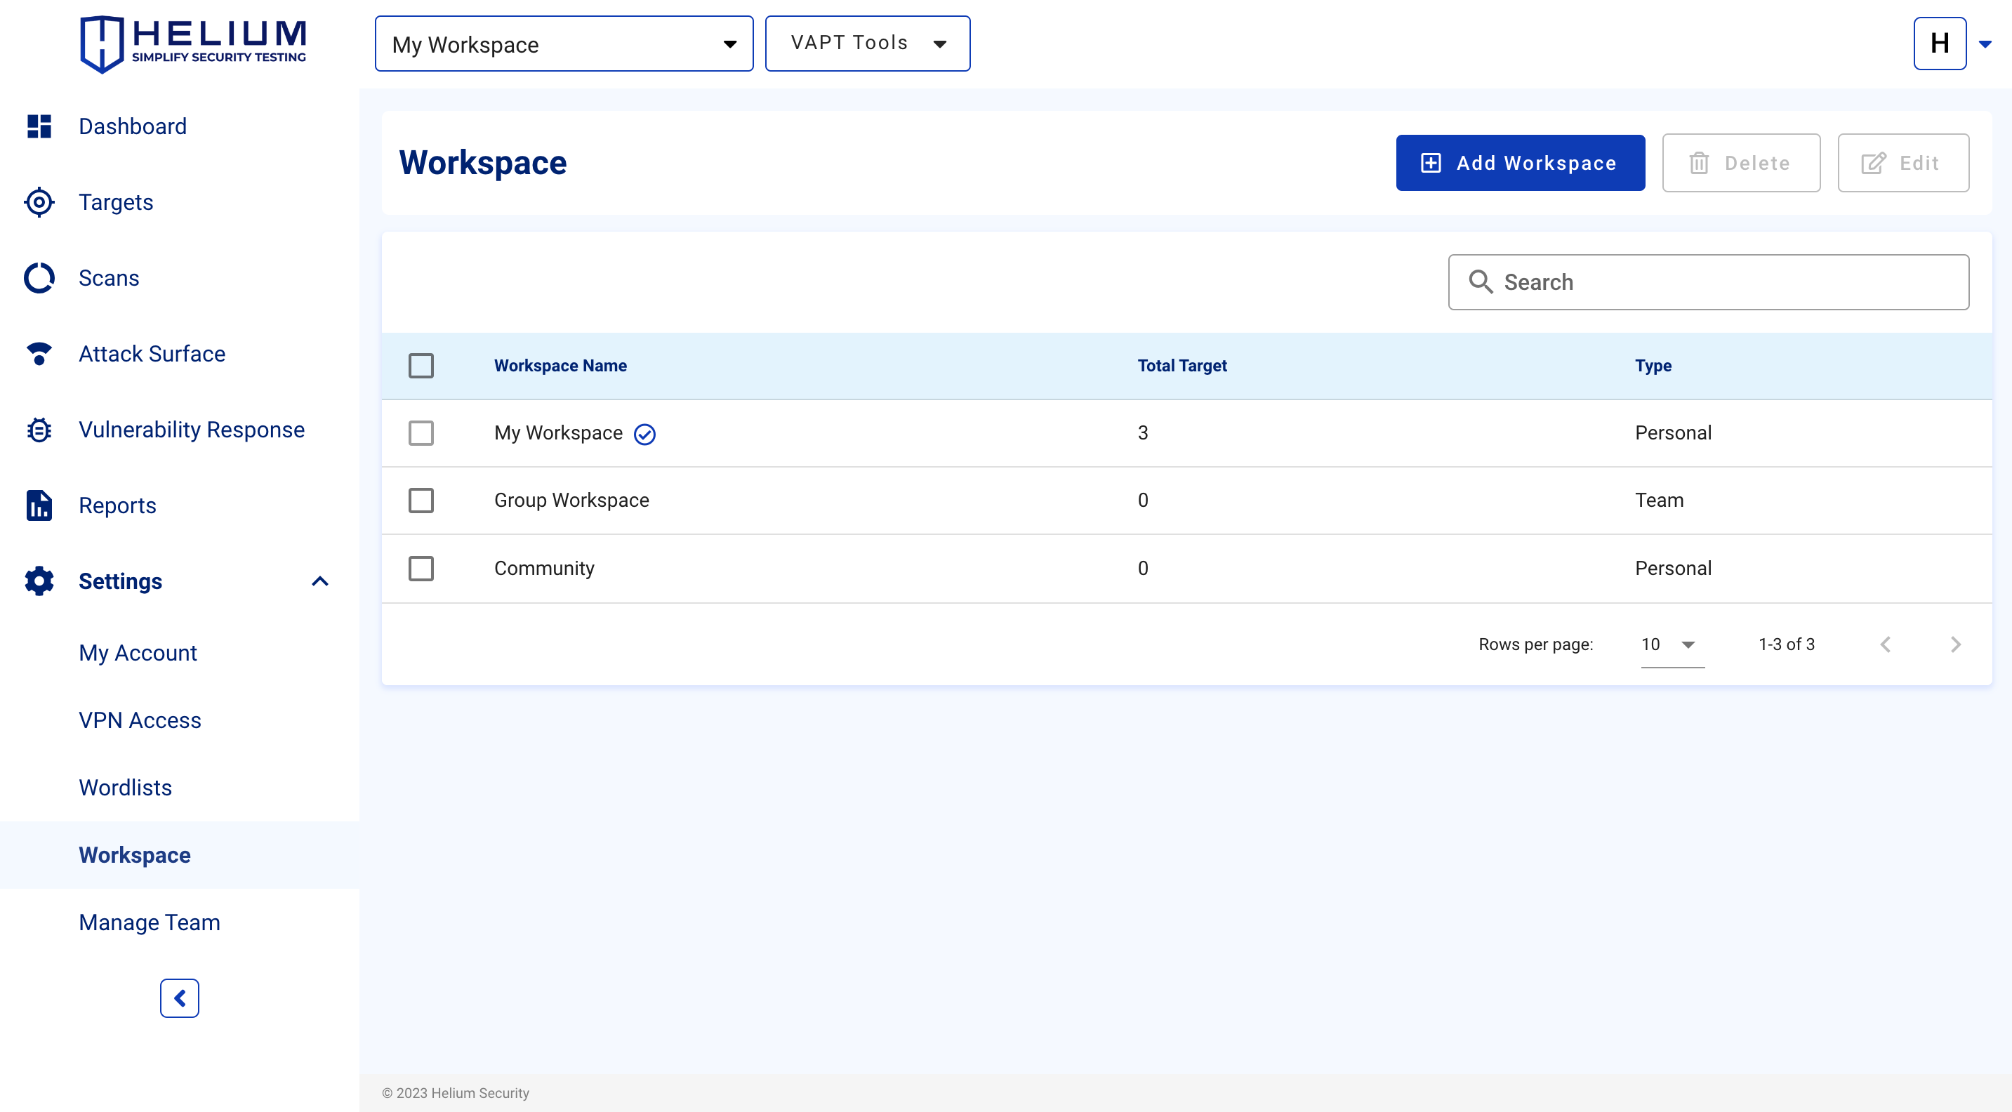Click the Search input field
This screenshot has width=2012, height=1112.
[x=1719, y=282]
